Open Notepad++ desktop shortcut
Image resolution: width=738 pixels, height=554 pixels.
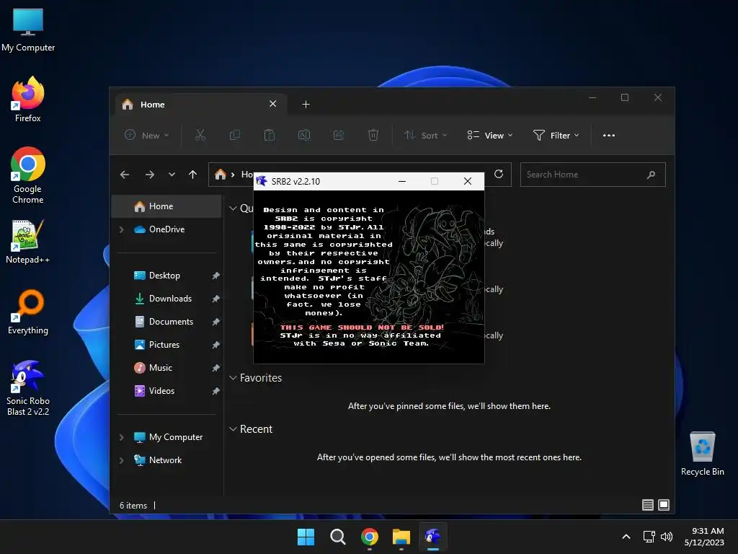pos(28,241)
